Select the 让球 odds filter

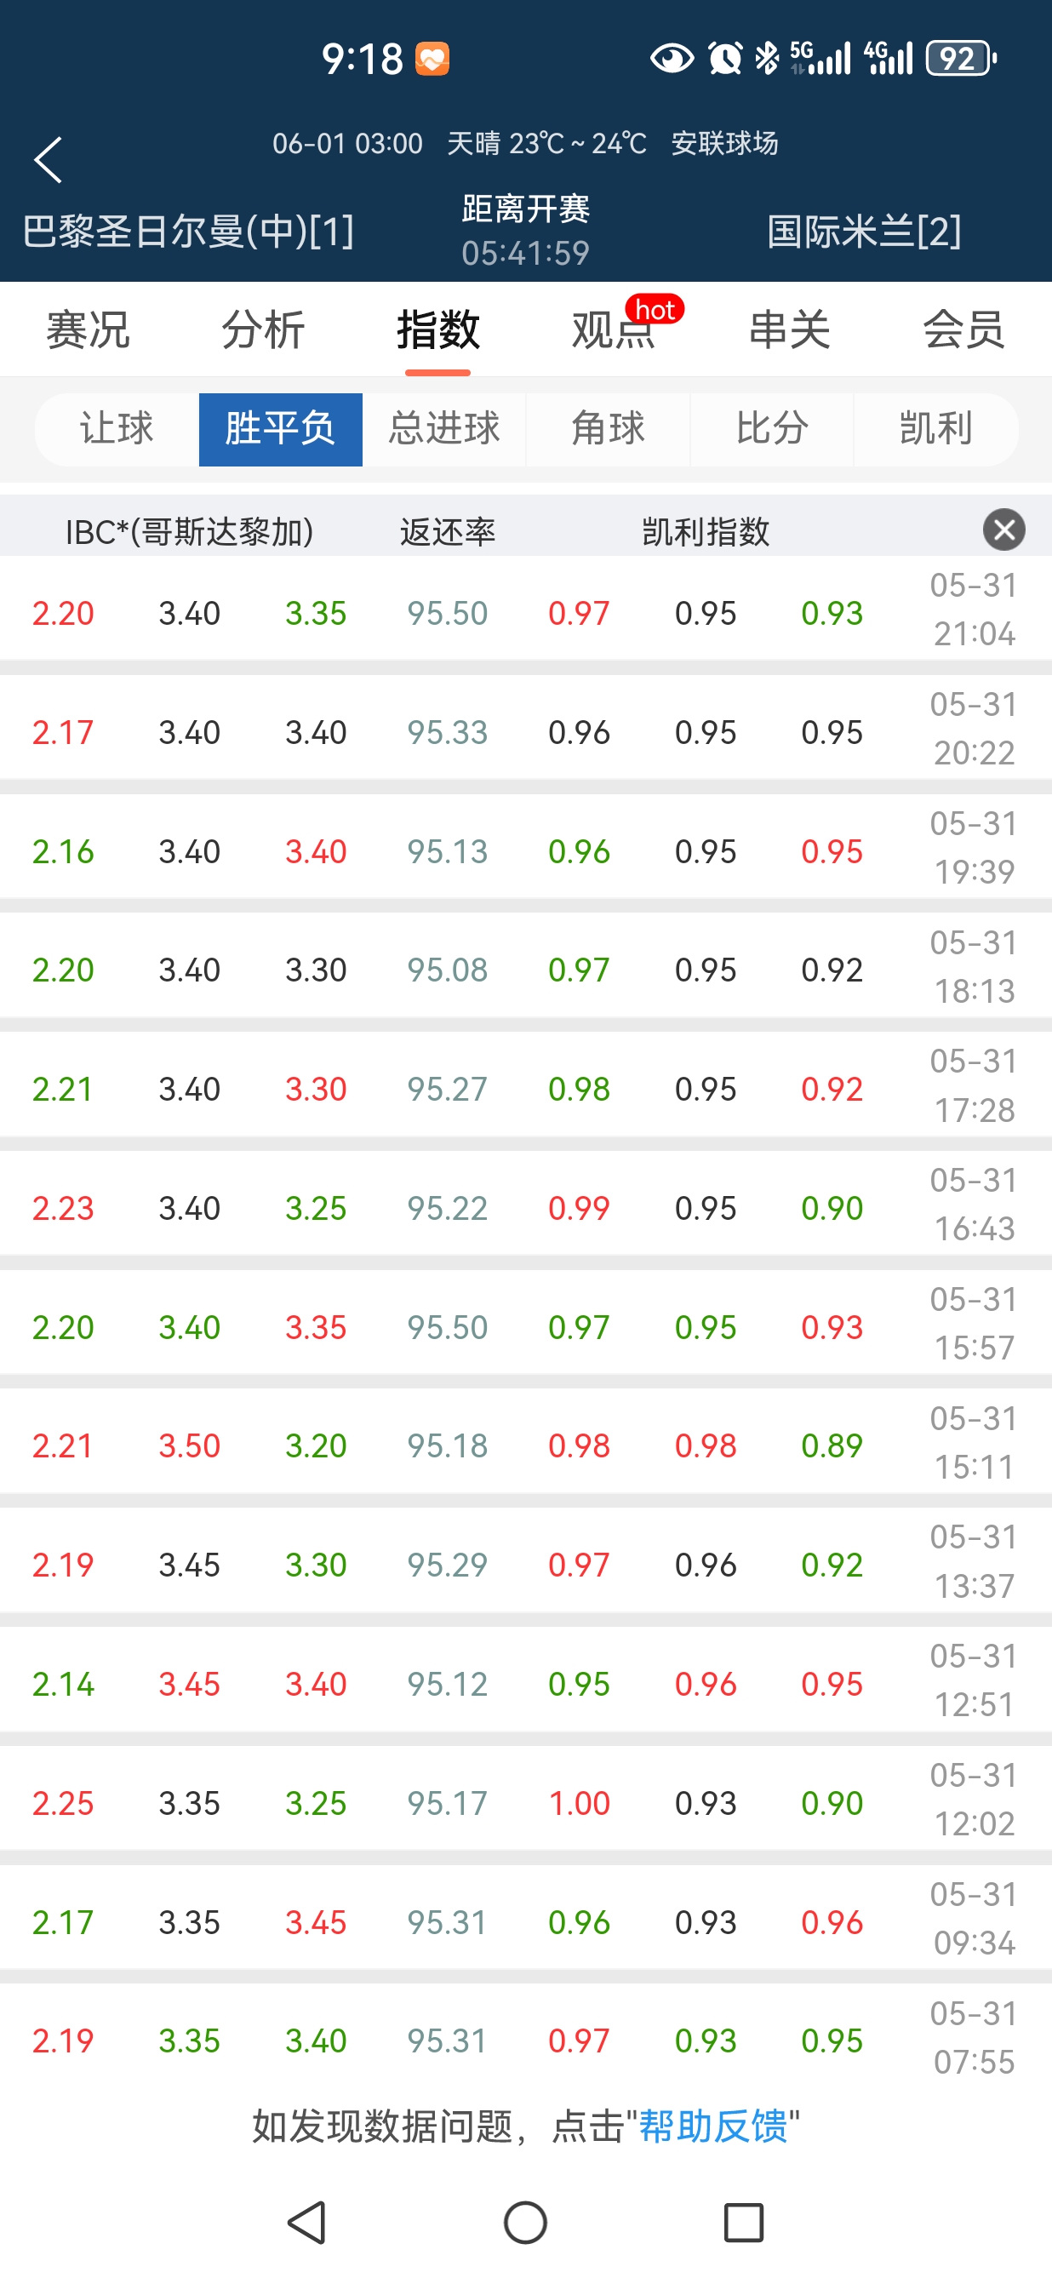117,429
